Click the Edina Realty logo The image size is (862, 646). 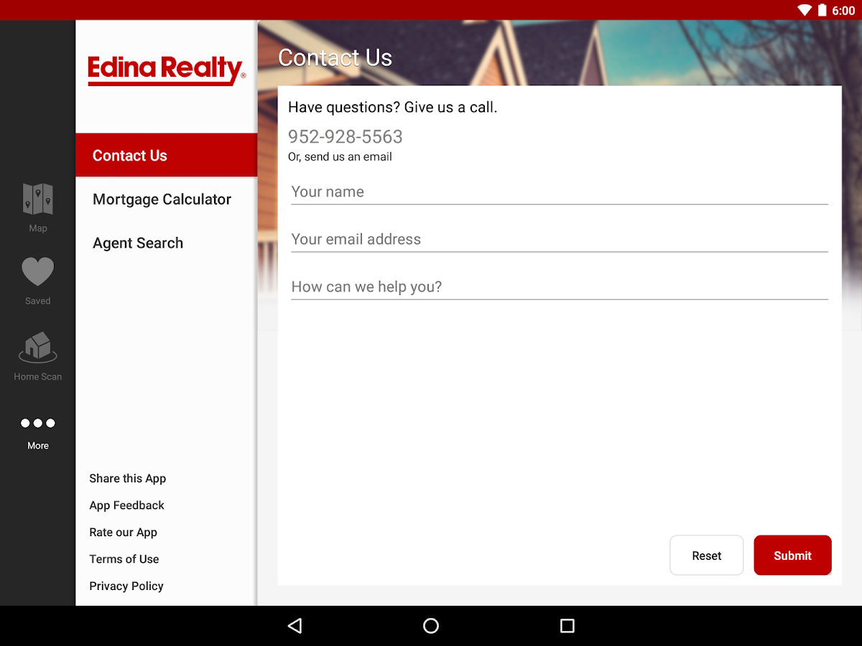[x=166, y=70]
